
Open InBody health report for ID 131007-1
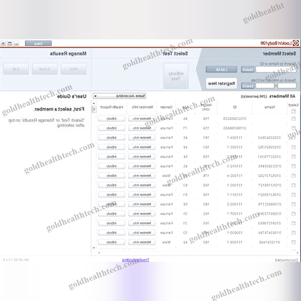[112, 214]
